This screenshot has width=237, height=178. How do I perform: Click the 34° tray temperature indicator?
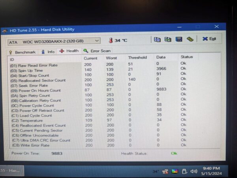coord(156,172)
